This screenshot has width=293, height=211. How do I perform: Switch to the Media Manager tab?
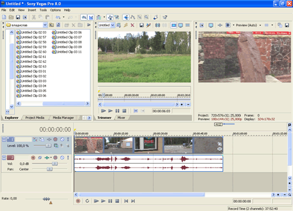click(63, 118)
